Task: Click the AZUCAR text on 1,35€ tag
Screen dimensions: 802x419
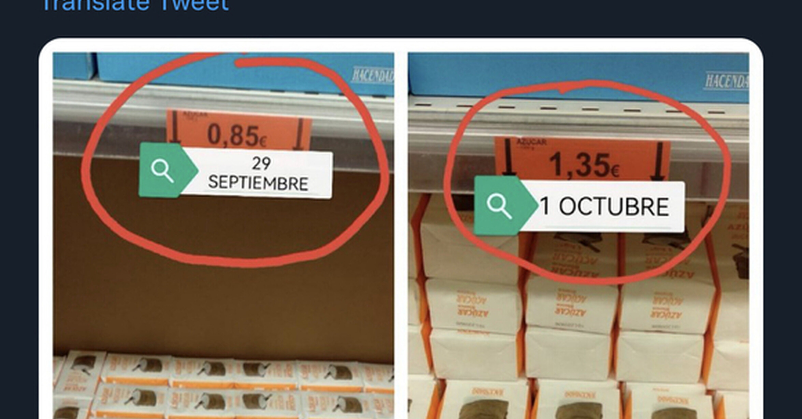Action: click(531, 141)
